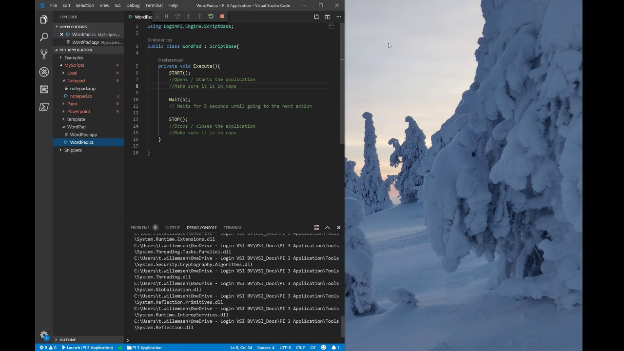Clear the debug console output
The width and height of the screenshot is (624, 351).
click(x=316, y=228)
